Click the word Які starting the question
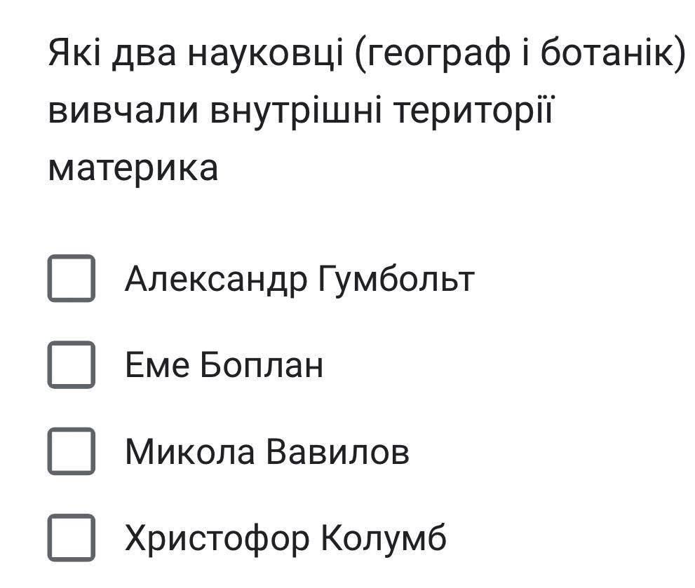 point(70,54)
